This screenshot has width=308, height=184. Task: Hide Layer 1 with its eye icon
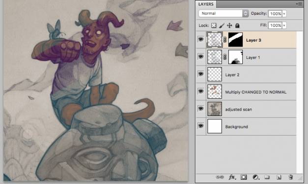coord(200,57)
